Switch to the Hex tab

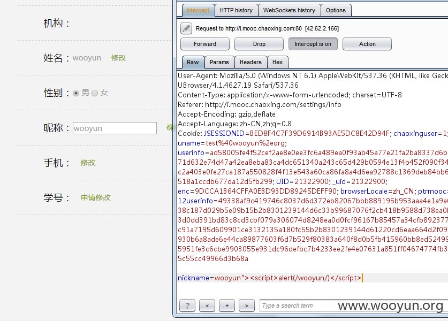[277, 62]
